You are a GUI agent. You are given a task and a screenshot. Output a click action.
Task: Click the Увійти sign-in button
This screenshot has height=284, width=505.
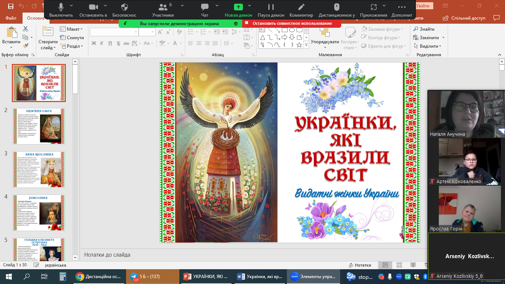tap(423, 6)
